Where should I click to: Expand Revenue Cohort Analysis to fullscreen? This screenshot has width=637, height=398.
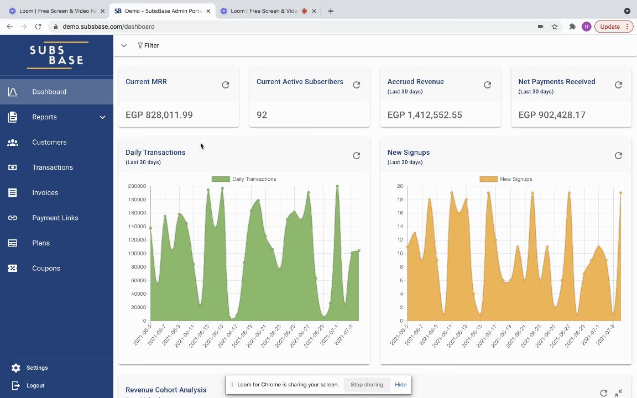point(618,392)
